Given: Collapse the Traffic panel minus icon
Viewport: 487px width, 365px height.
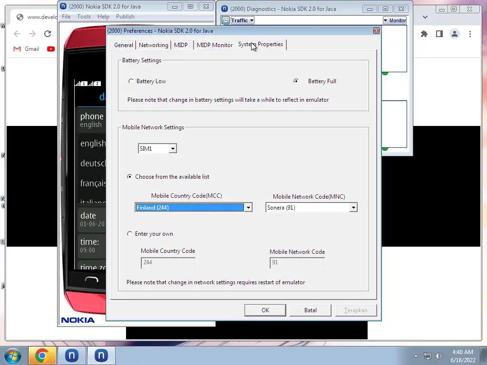Looking at the screenshot, I should coord(226,20).
